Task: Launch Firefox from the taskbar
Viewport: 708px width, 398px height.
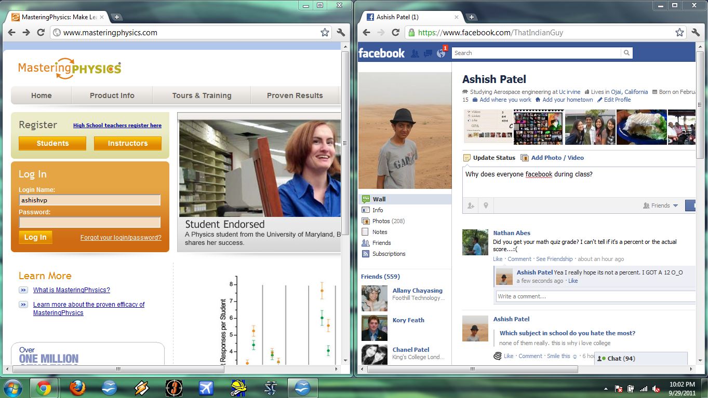Action: [x=77, y=388]
